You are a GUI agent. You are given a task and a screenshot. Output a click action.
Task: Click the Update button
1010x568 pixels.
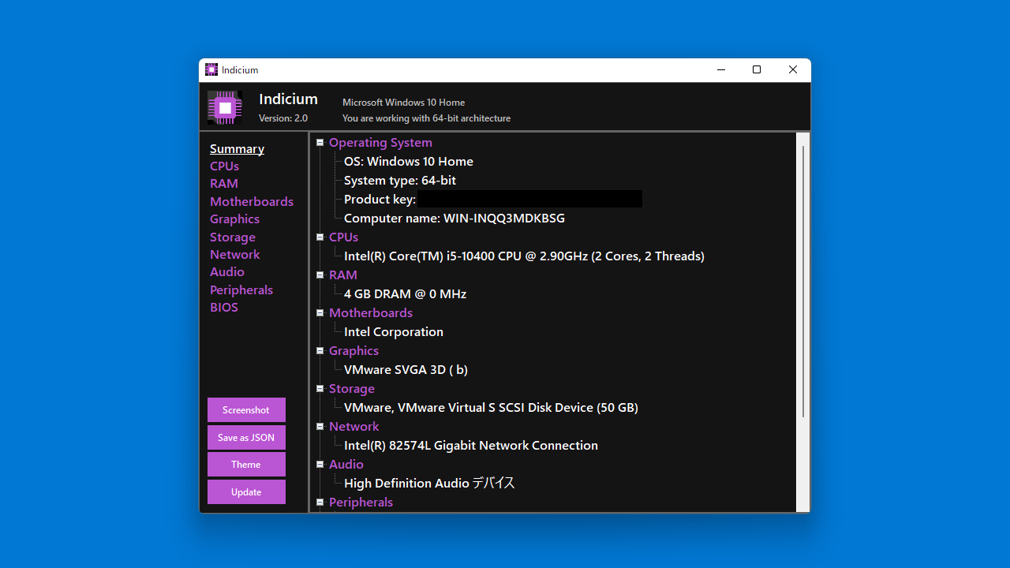246,492
